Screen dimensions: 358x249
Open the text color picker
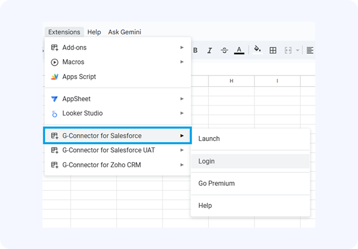click(239, 51)
